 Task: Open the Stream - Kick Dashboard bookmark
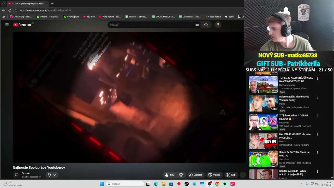[x=48, y=17]
